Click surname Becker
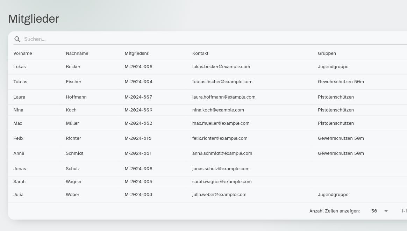Screen dimensions: 407x231 pyautogui.click(x=73, y=67)
